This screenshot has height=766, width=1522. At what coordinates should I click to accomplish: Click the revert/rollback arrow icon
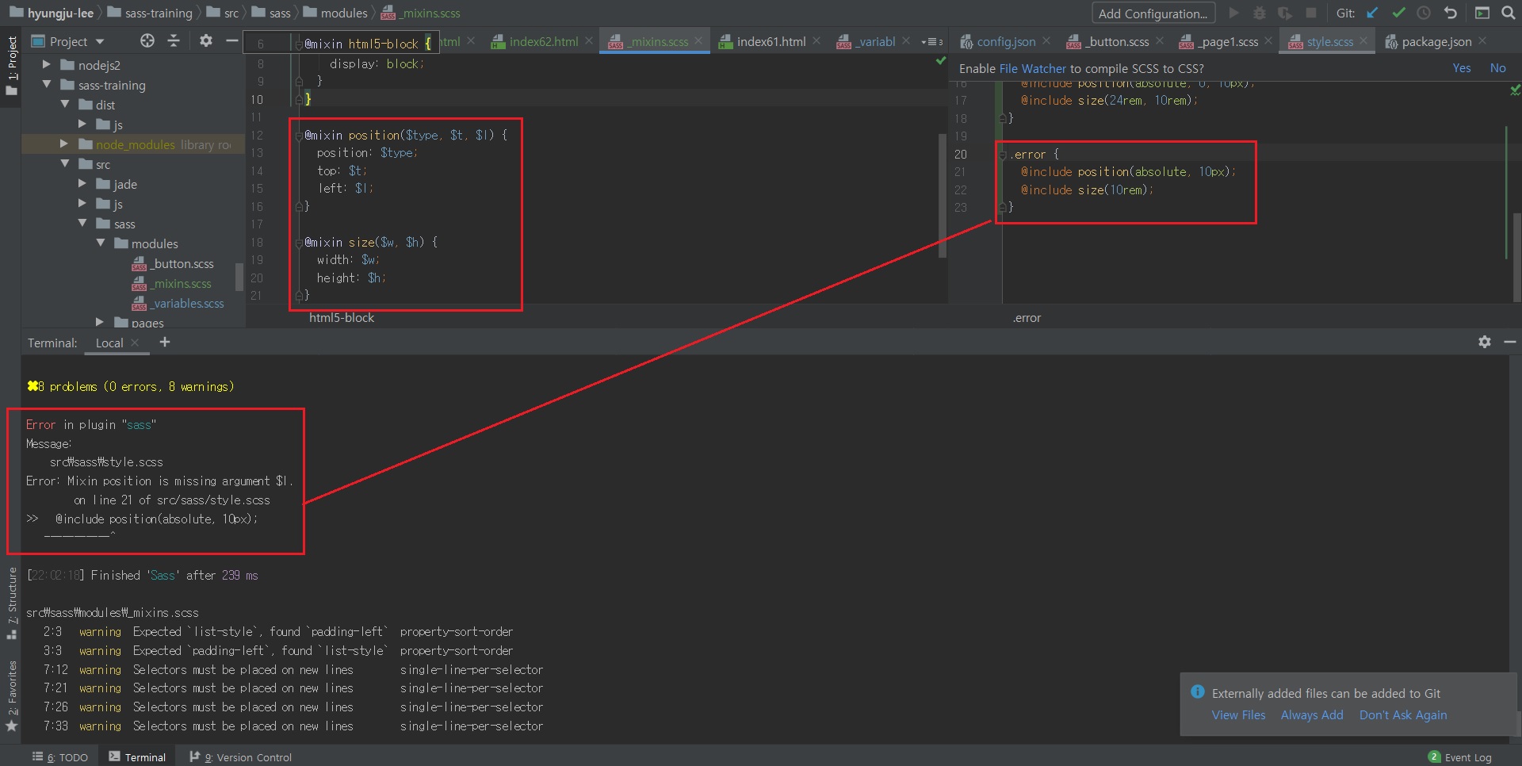(x=1451, y=13)
